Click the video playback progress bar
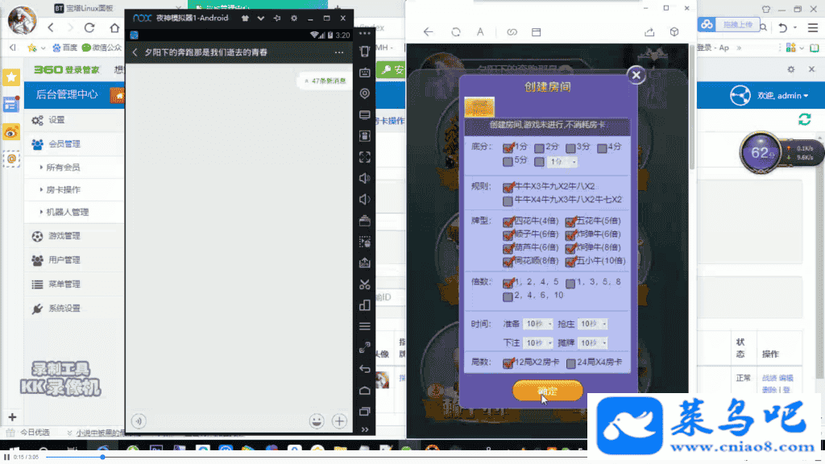Viewport: 825px width, 464px height. [x=316, y=458]
